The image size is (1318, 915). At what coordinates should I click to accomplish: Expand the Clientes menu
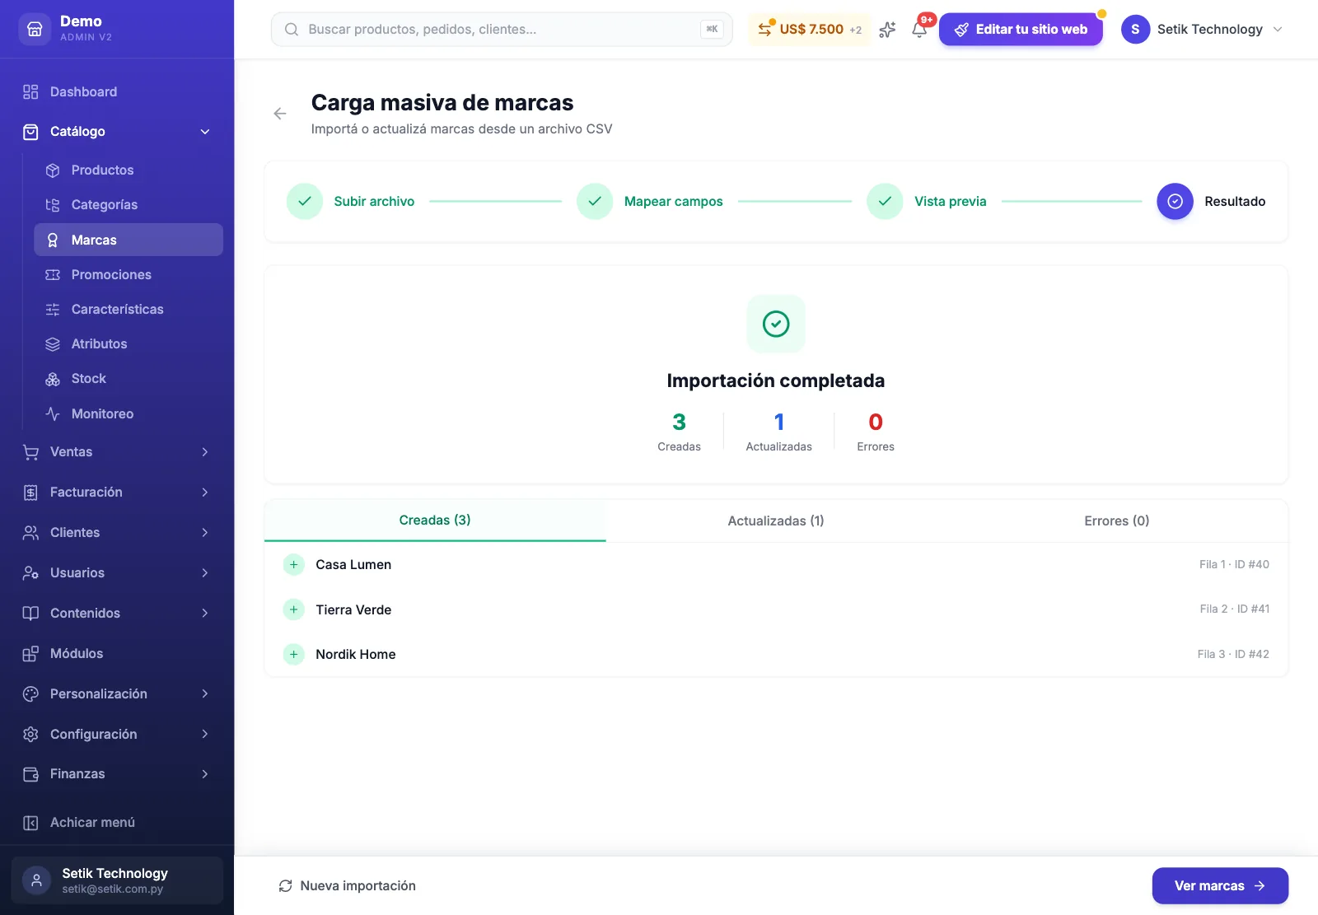coord(117,532)
